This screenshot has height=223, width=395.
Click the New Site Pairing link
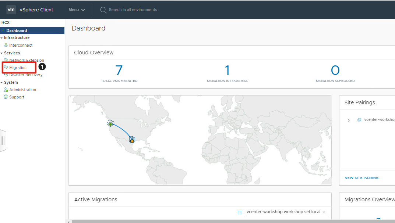click(361, 178)
